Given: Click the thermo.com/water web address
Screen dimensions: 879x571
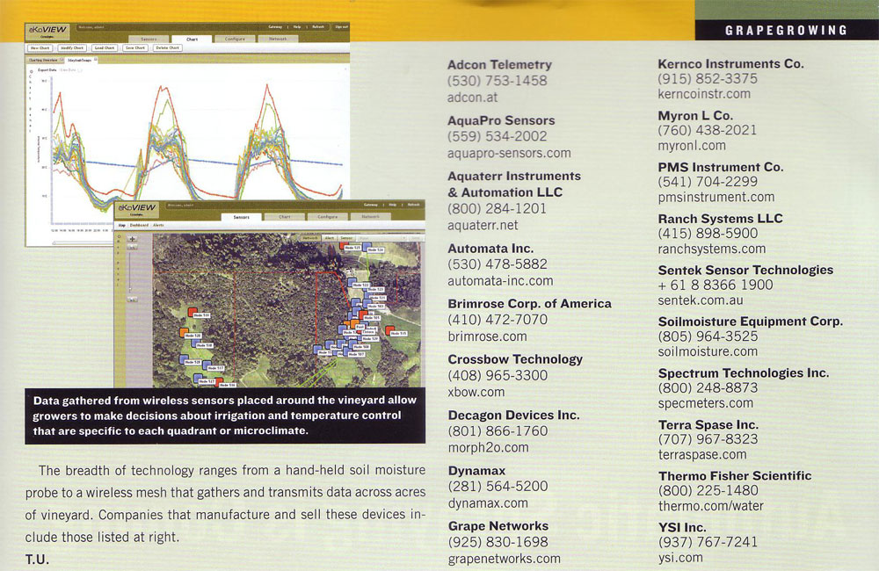Looking at the screenshot, I should (x=711, y=506).
